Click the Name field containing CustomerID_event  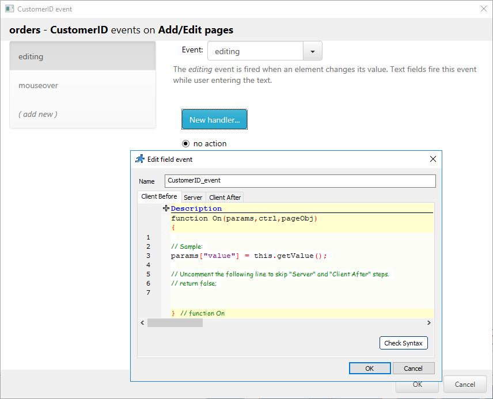tap(299, 181)
